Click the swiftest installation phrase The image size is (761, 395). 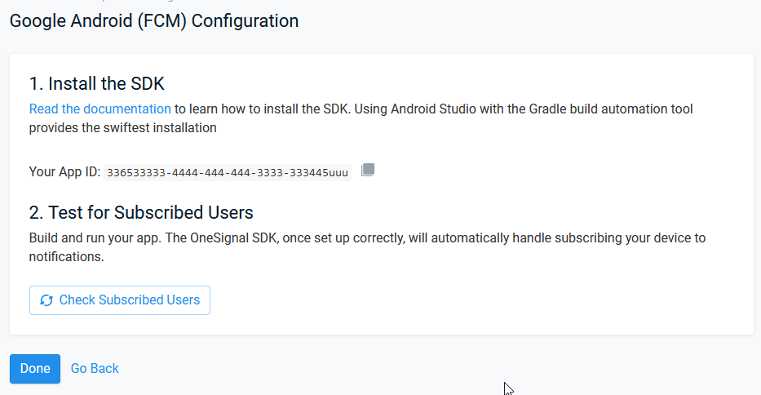160,128
